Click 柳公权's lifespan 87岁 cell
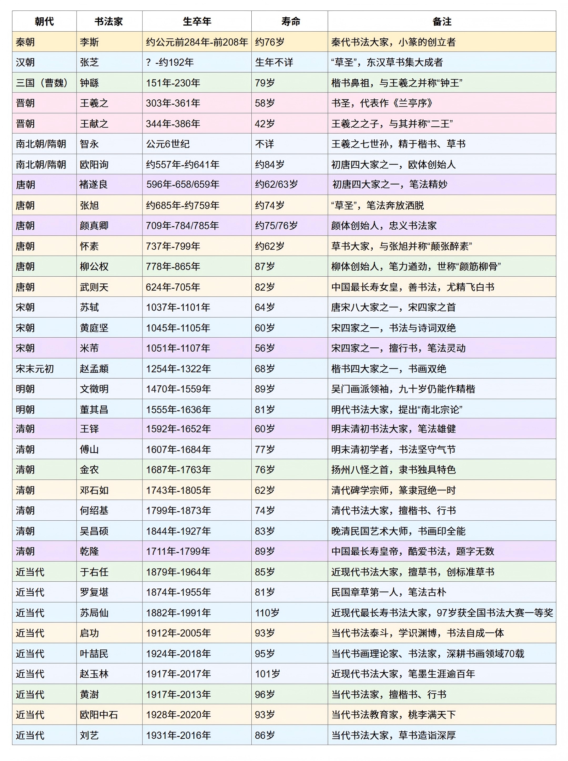The height and width of the screenshot is (761, 568). (265, 266)
